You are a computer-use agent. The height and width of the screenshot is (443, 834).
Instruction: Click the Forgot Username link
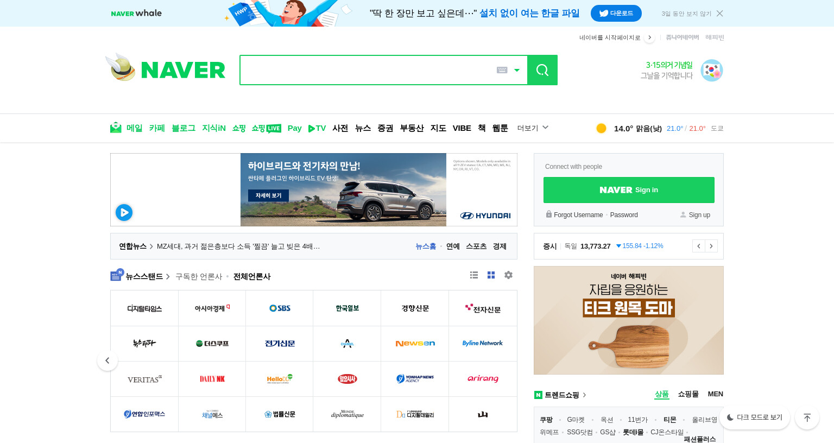click(578, 215)
